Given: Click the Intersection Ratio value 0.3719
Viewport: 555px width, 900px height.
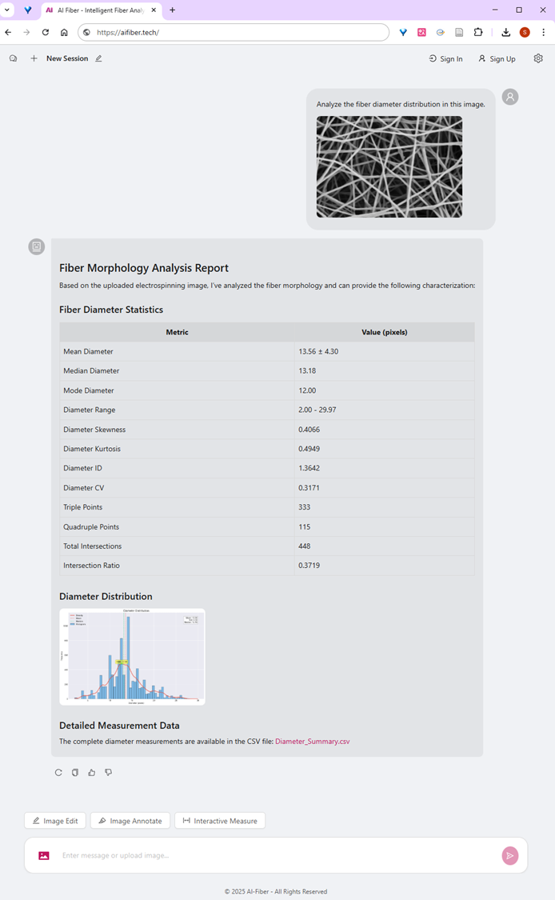Looking at the screenshot, I should [309, 566].
